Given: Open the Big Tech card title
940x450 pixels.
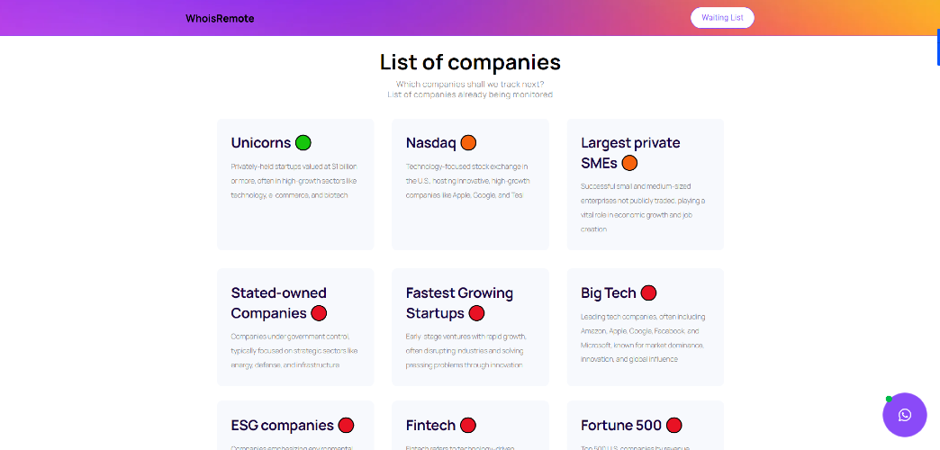Looking at the screenshot, I should [x=609, y=293].
